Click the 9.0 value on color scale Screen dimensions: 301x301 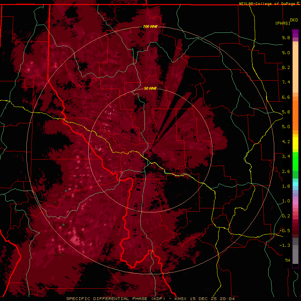click(x=286, y=53)
